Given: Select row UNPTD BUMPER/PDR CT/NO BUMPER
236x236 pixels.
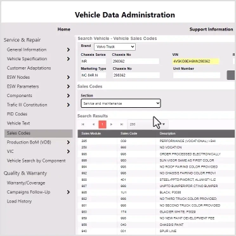Looking at the screenshot, I should pyautogui.click(x=156, y=186).
